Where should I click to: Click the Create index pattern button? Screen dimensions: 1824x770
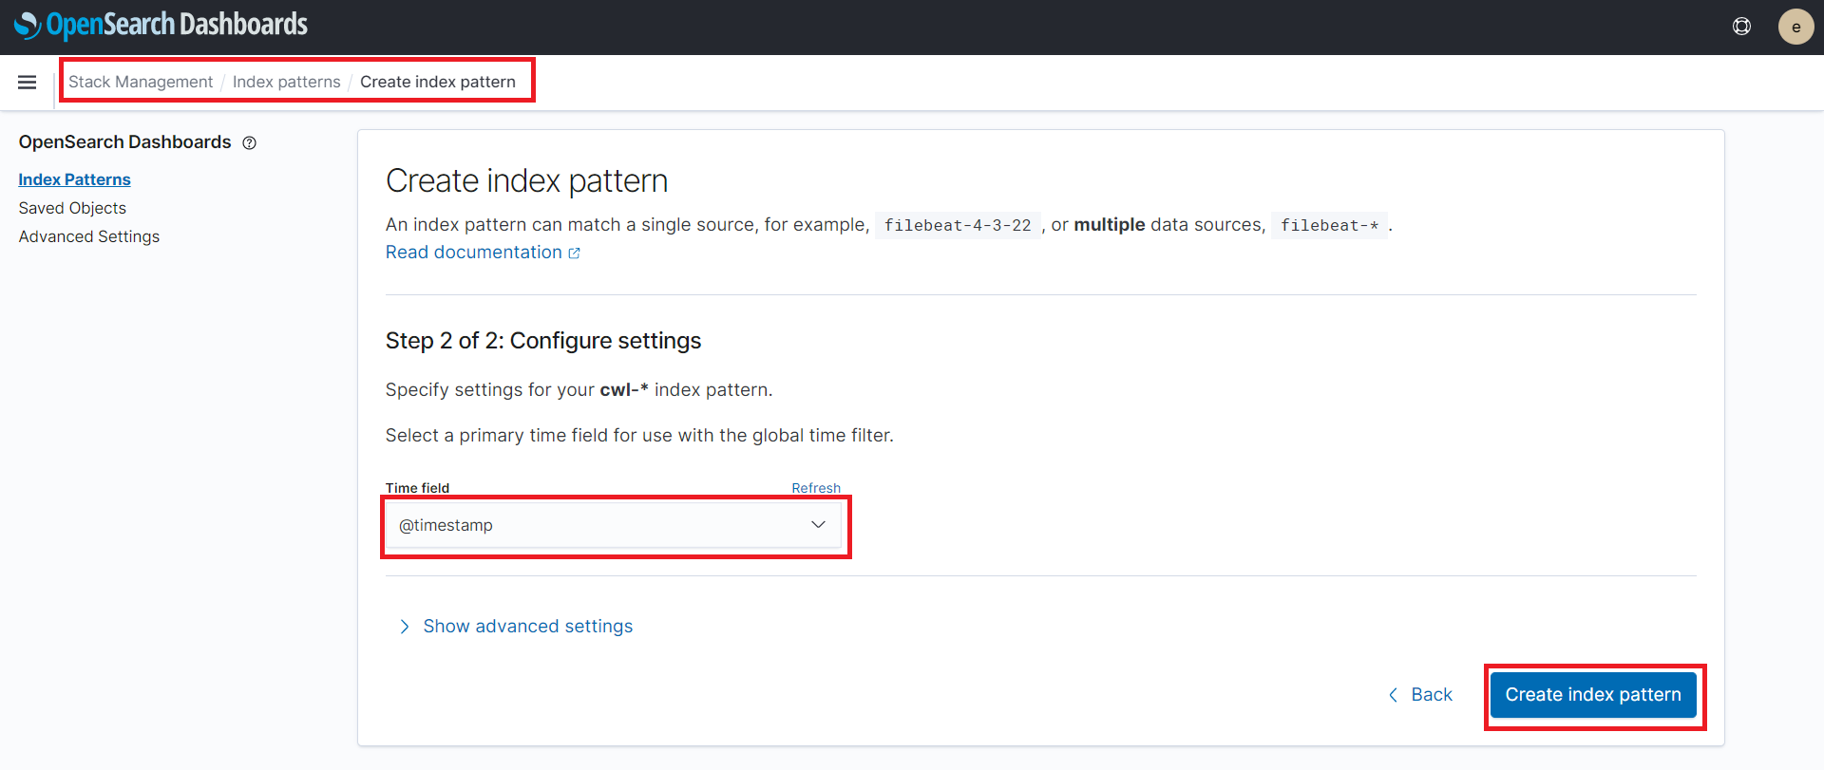tap(1593, 695)
